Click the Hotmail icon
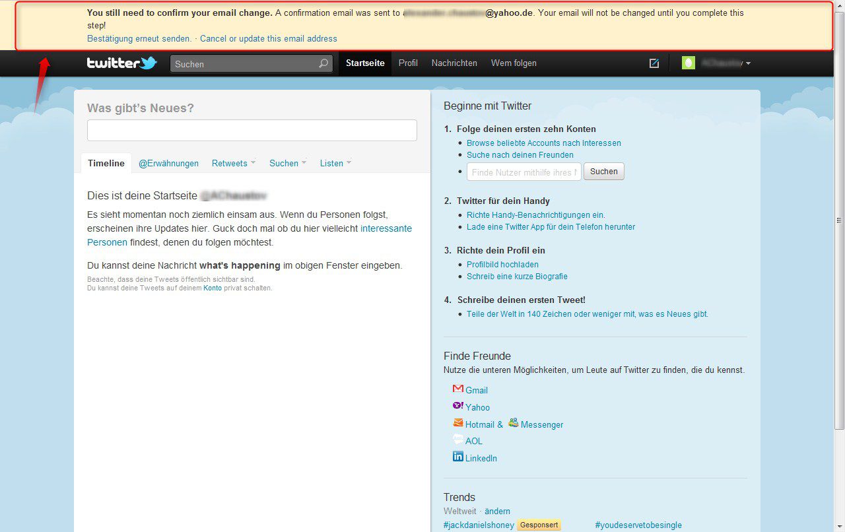The width and height of the screenshot is (845, 532). [458, 423]
